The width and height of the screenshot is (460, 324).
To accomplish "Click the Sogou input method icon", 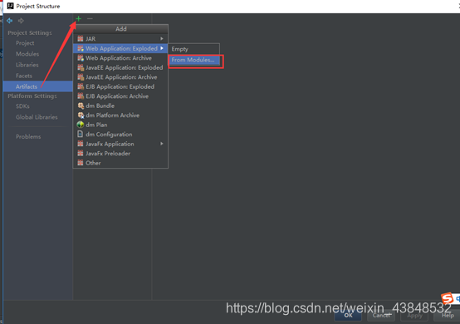I will [448, 298].
